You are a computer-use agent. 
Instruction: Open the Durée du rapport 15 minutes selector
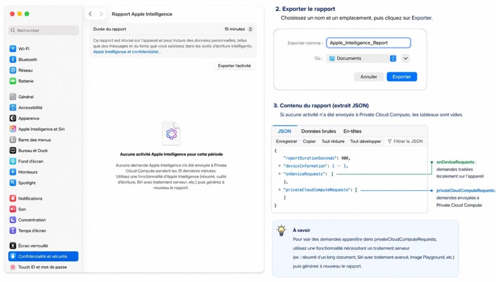238,29
